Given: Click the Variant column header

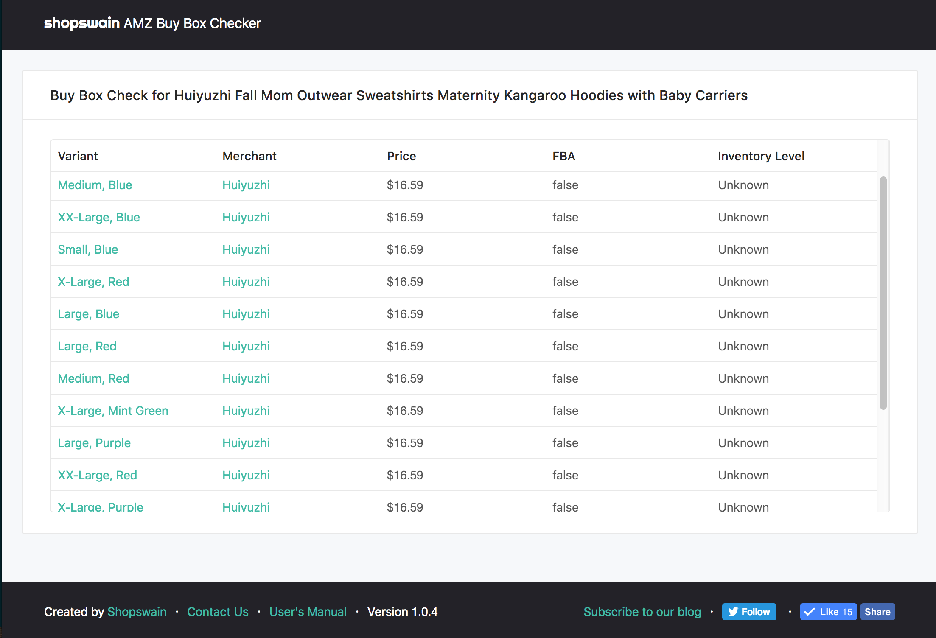Looking at the screenshot, I should pyautogui.click(x=78, y=156).
